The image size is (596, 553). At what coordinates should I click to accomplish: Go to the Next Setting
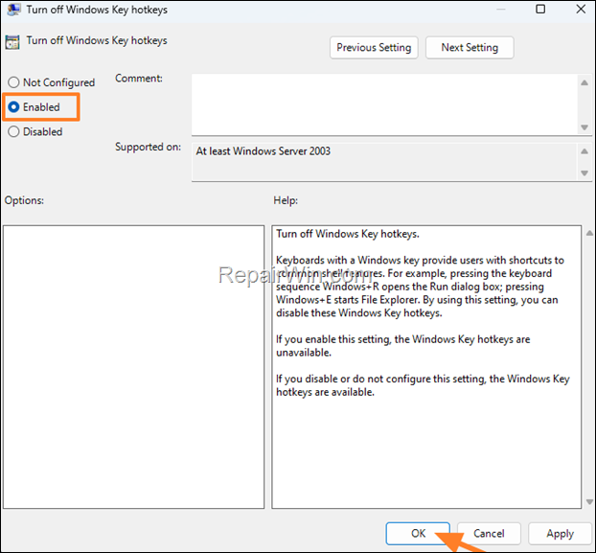[x=470, y=48]
